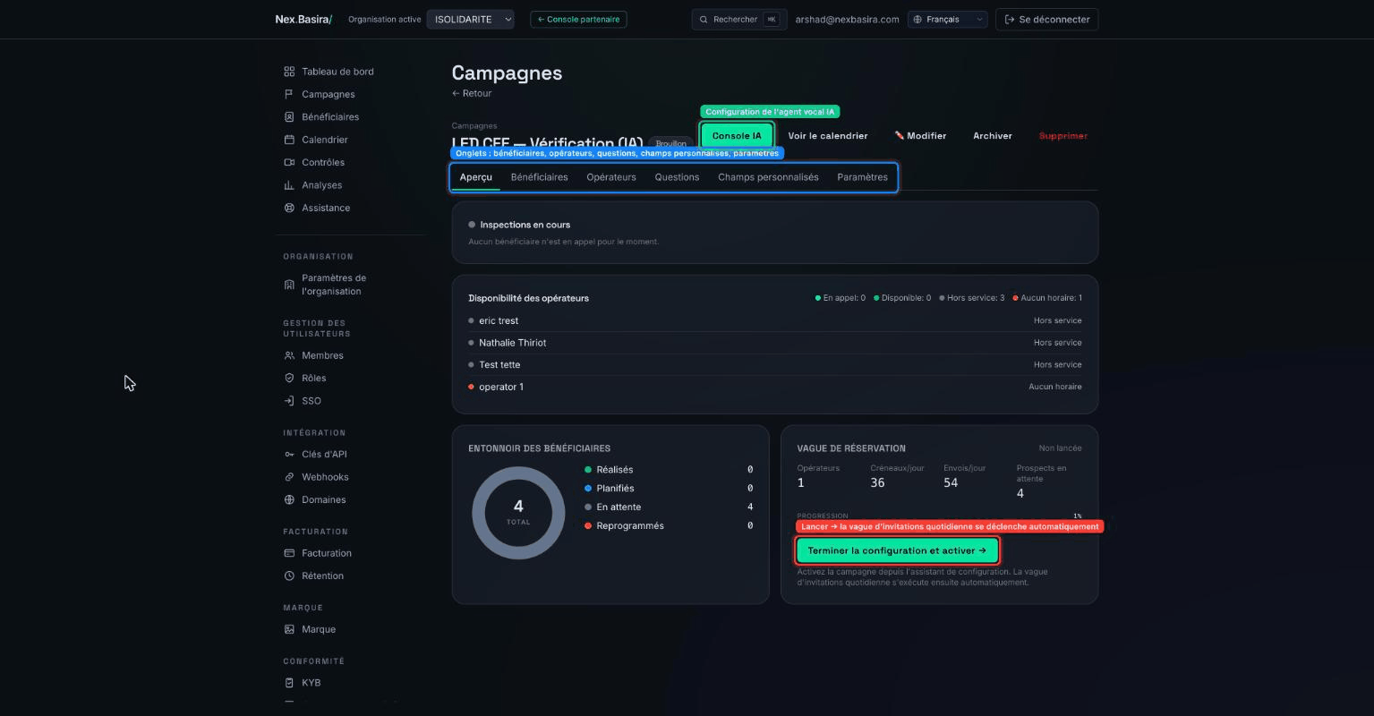Open the Console IA button
This screenshot has height=716, width=1374.
coord(737,136)
